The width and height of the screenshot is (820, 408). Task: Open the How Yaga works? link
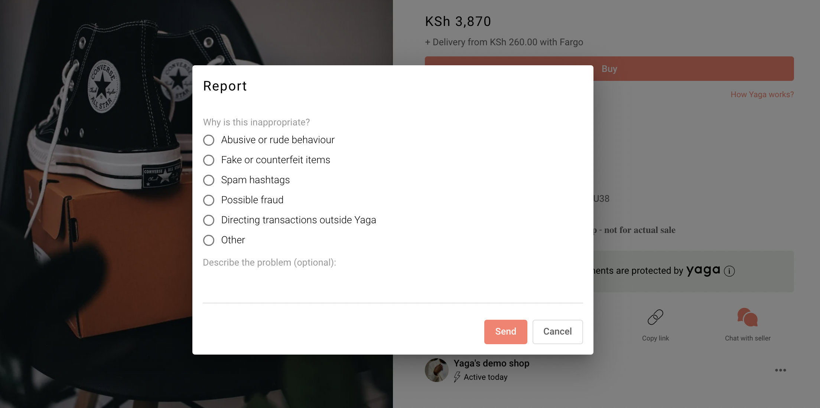(762, 95)
